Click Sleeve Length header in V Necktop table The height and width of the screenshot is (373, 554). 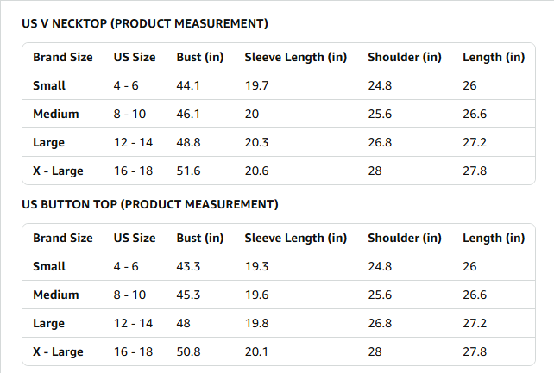[x=295, y=58]
